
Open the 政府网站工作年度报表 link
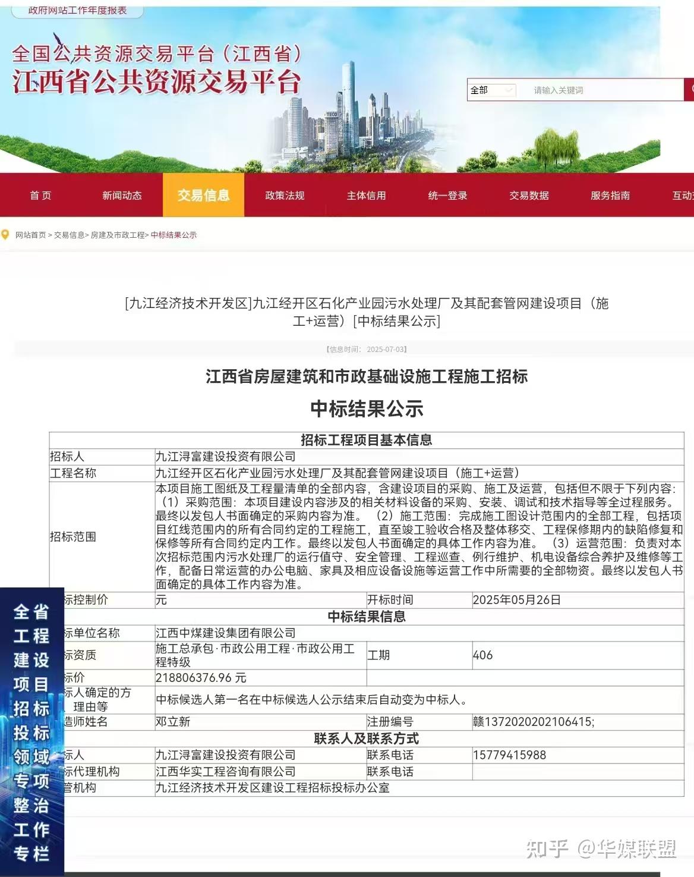click(x=77, y=10)
